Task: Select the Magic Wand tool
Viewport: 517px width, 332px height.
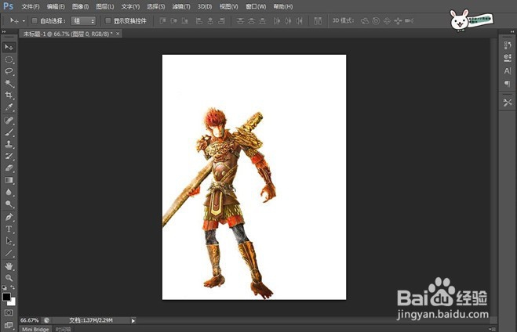Action: tap(9, 83)
